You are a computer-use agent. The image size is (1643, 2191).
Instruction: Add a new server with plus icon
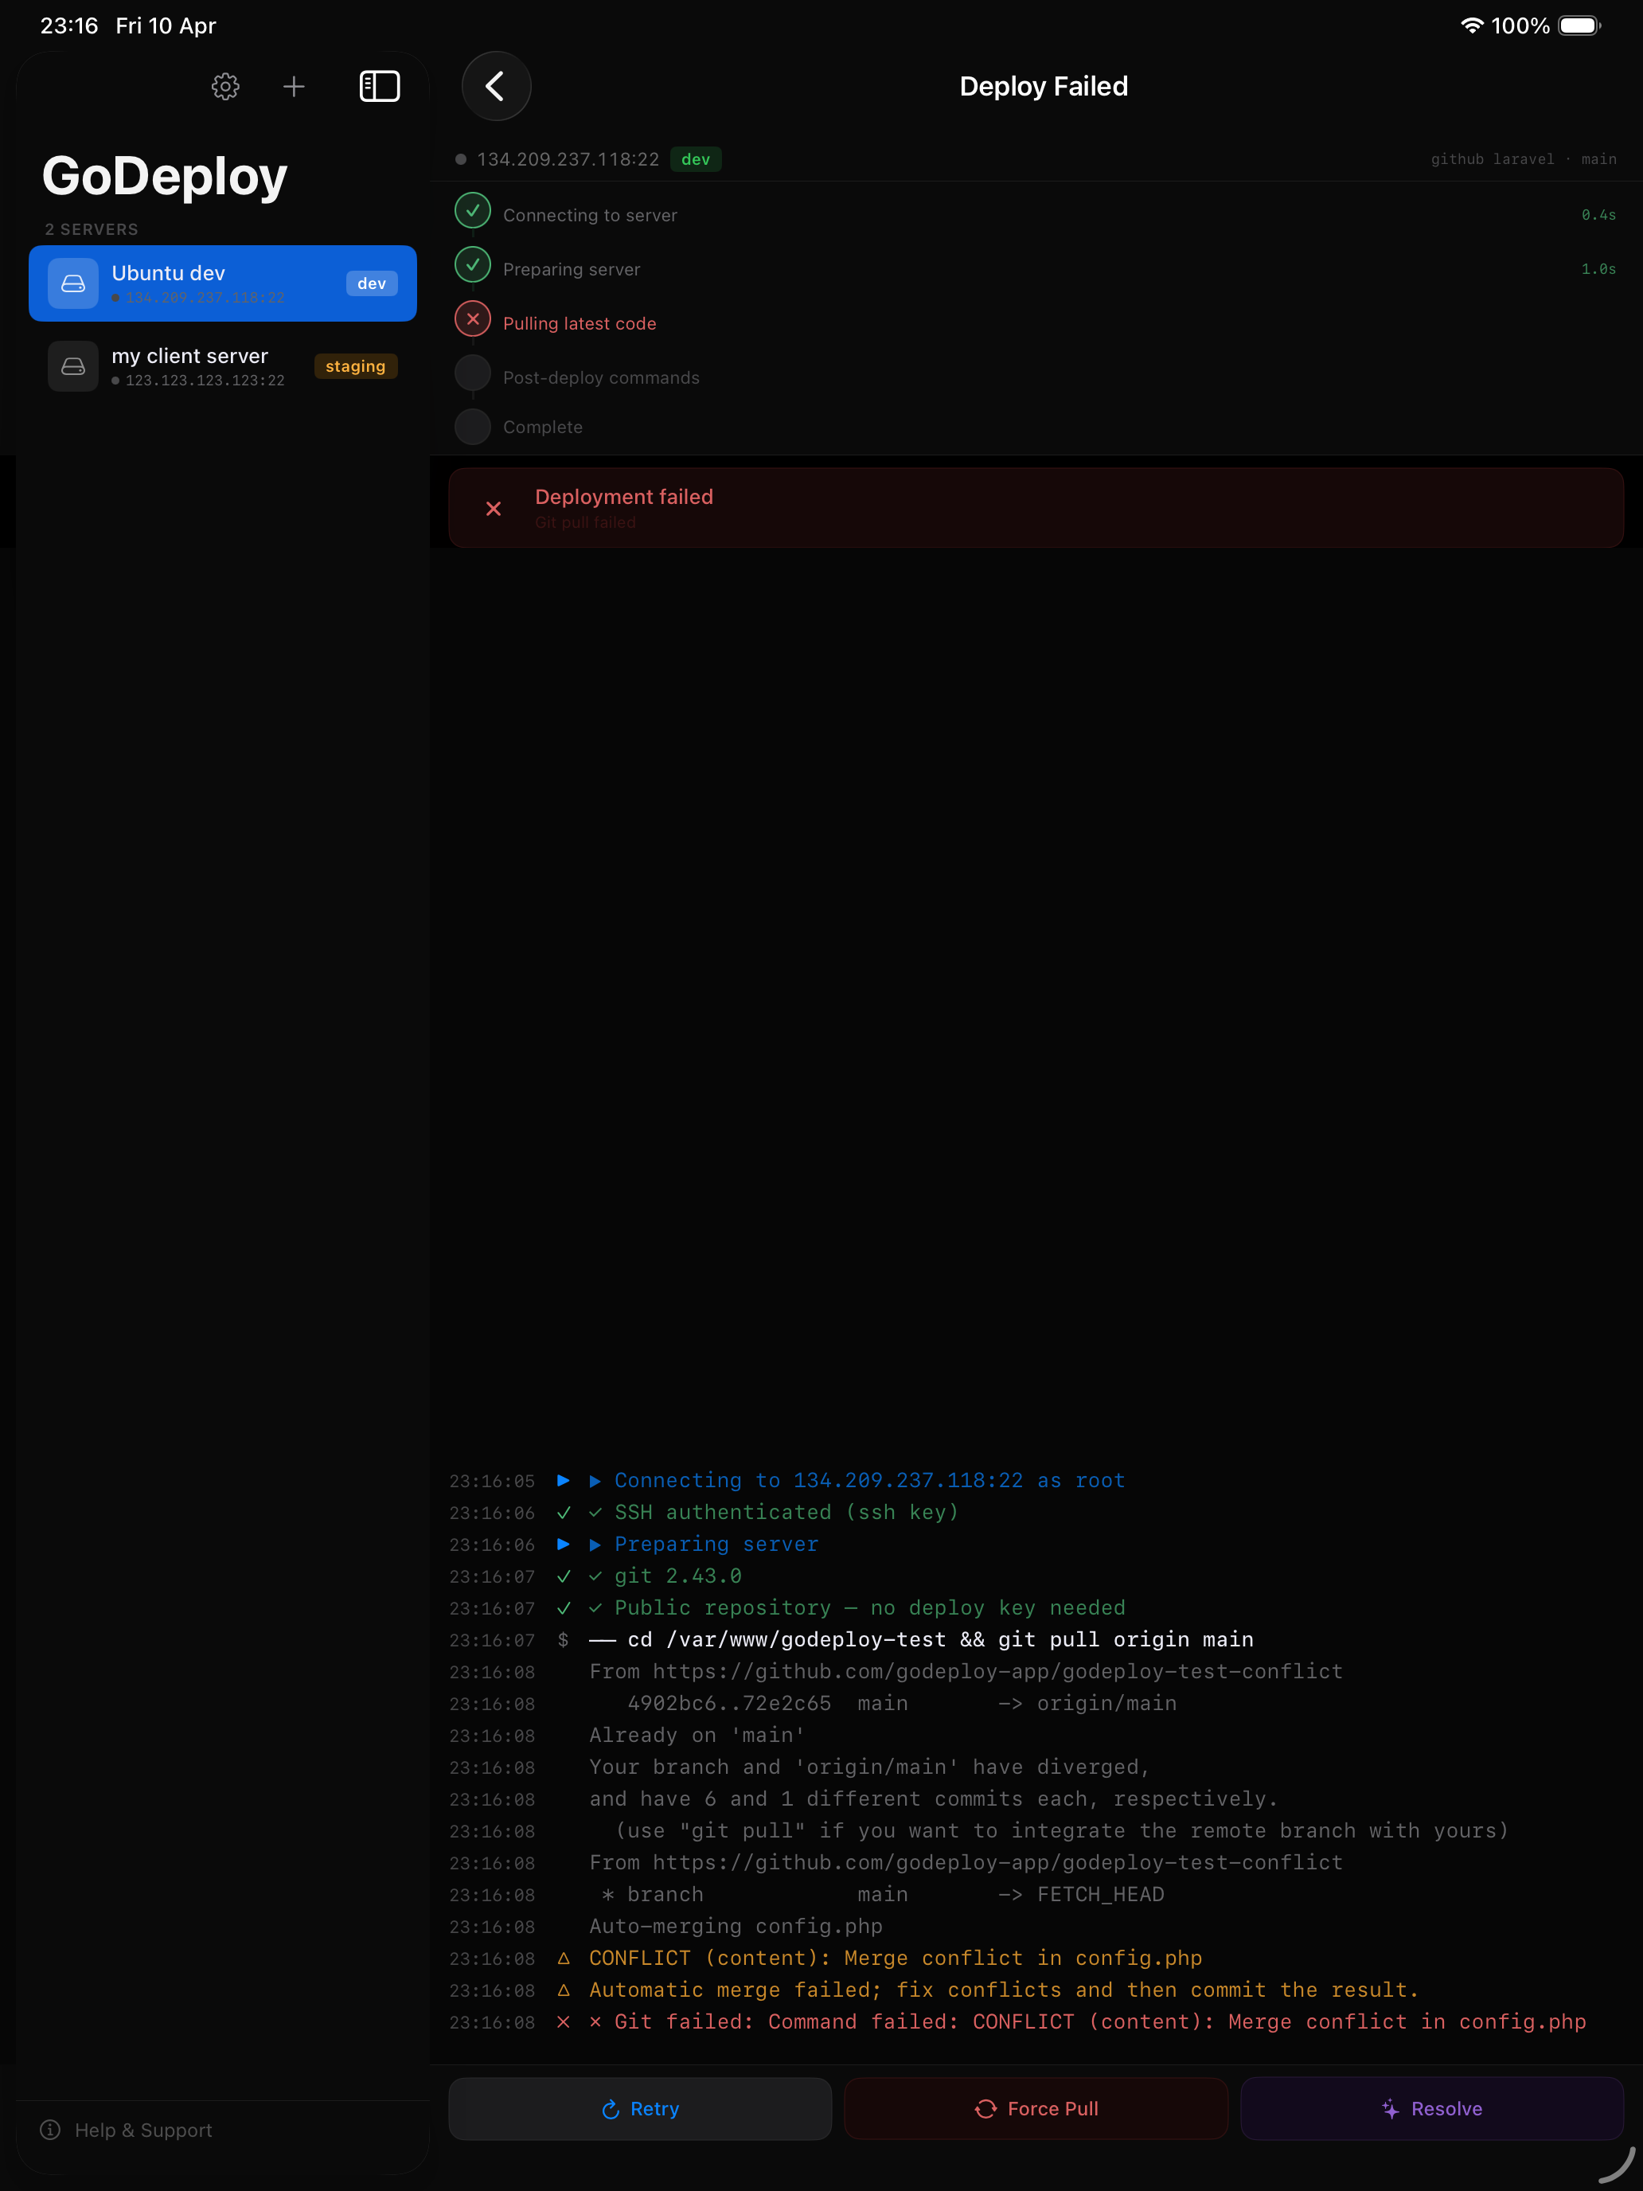point(295,86)
